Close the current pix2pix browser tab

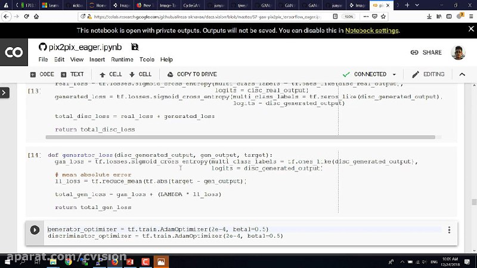(388, 5)
